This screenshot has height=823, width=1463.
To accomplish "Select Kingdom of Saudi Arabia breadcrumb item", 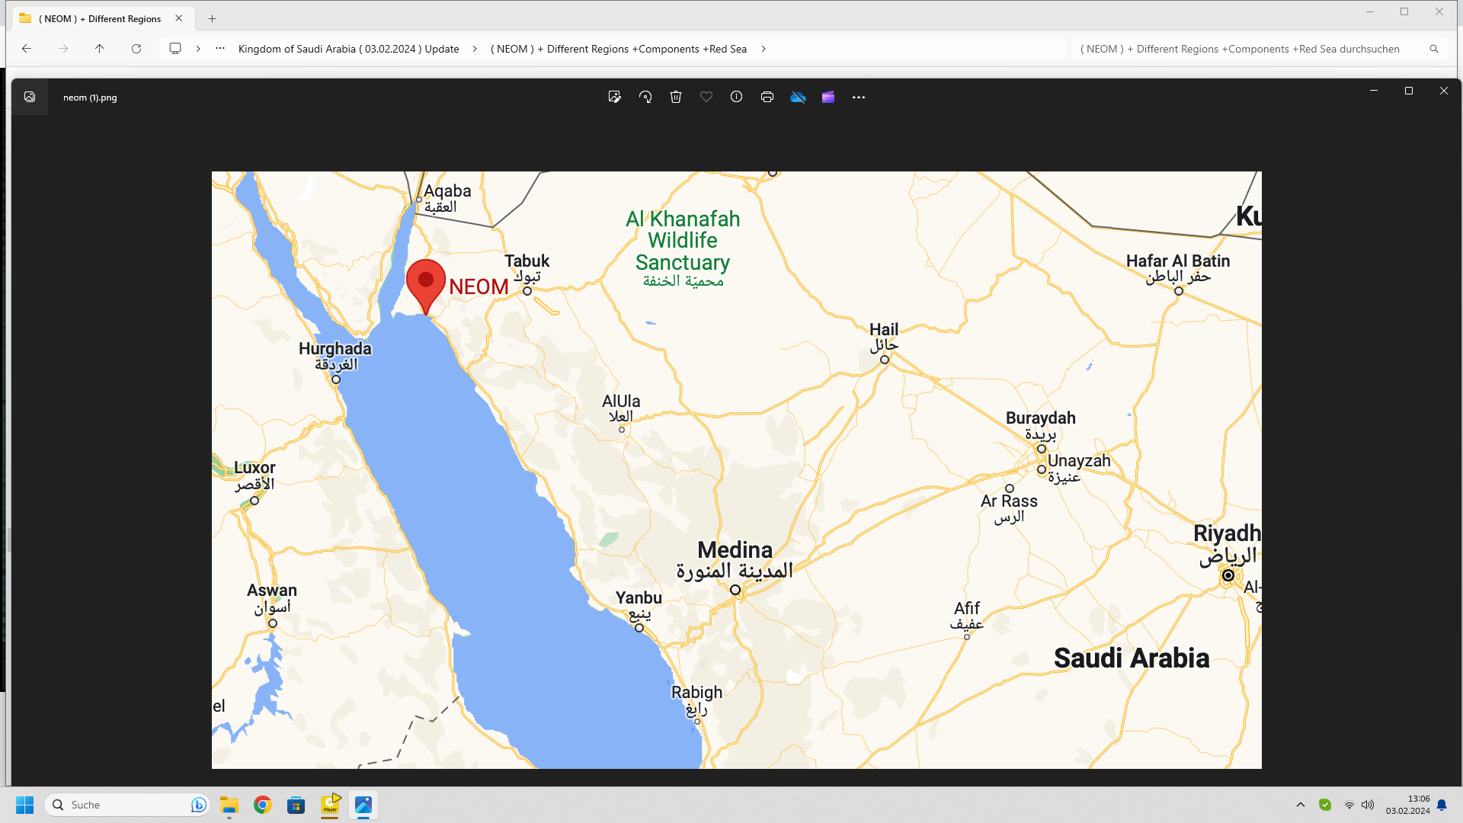I will 349,49.
